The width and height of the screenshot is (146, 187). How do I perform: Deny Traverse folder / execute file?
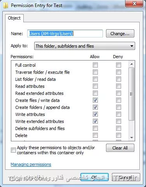pos(118,72)
